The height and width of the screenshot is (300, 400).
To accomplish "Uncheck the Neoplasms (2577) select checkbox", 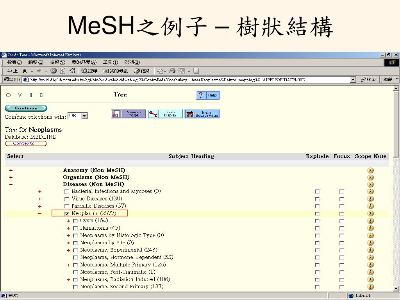I will click(x=67, y=214).
